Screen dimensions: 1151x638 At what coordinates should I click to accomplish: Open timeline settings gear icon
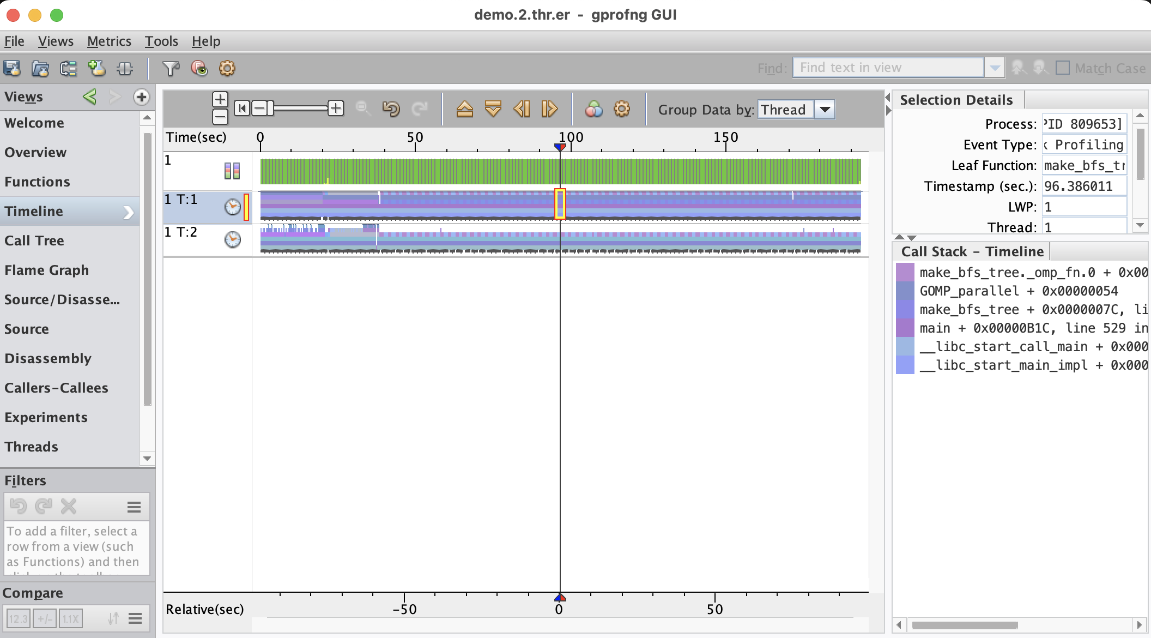click(621, 109)
